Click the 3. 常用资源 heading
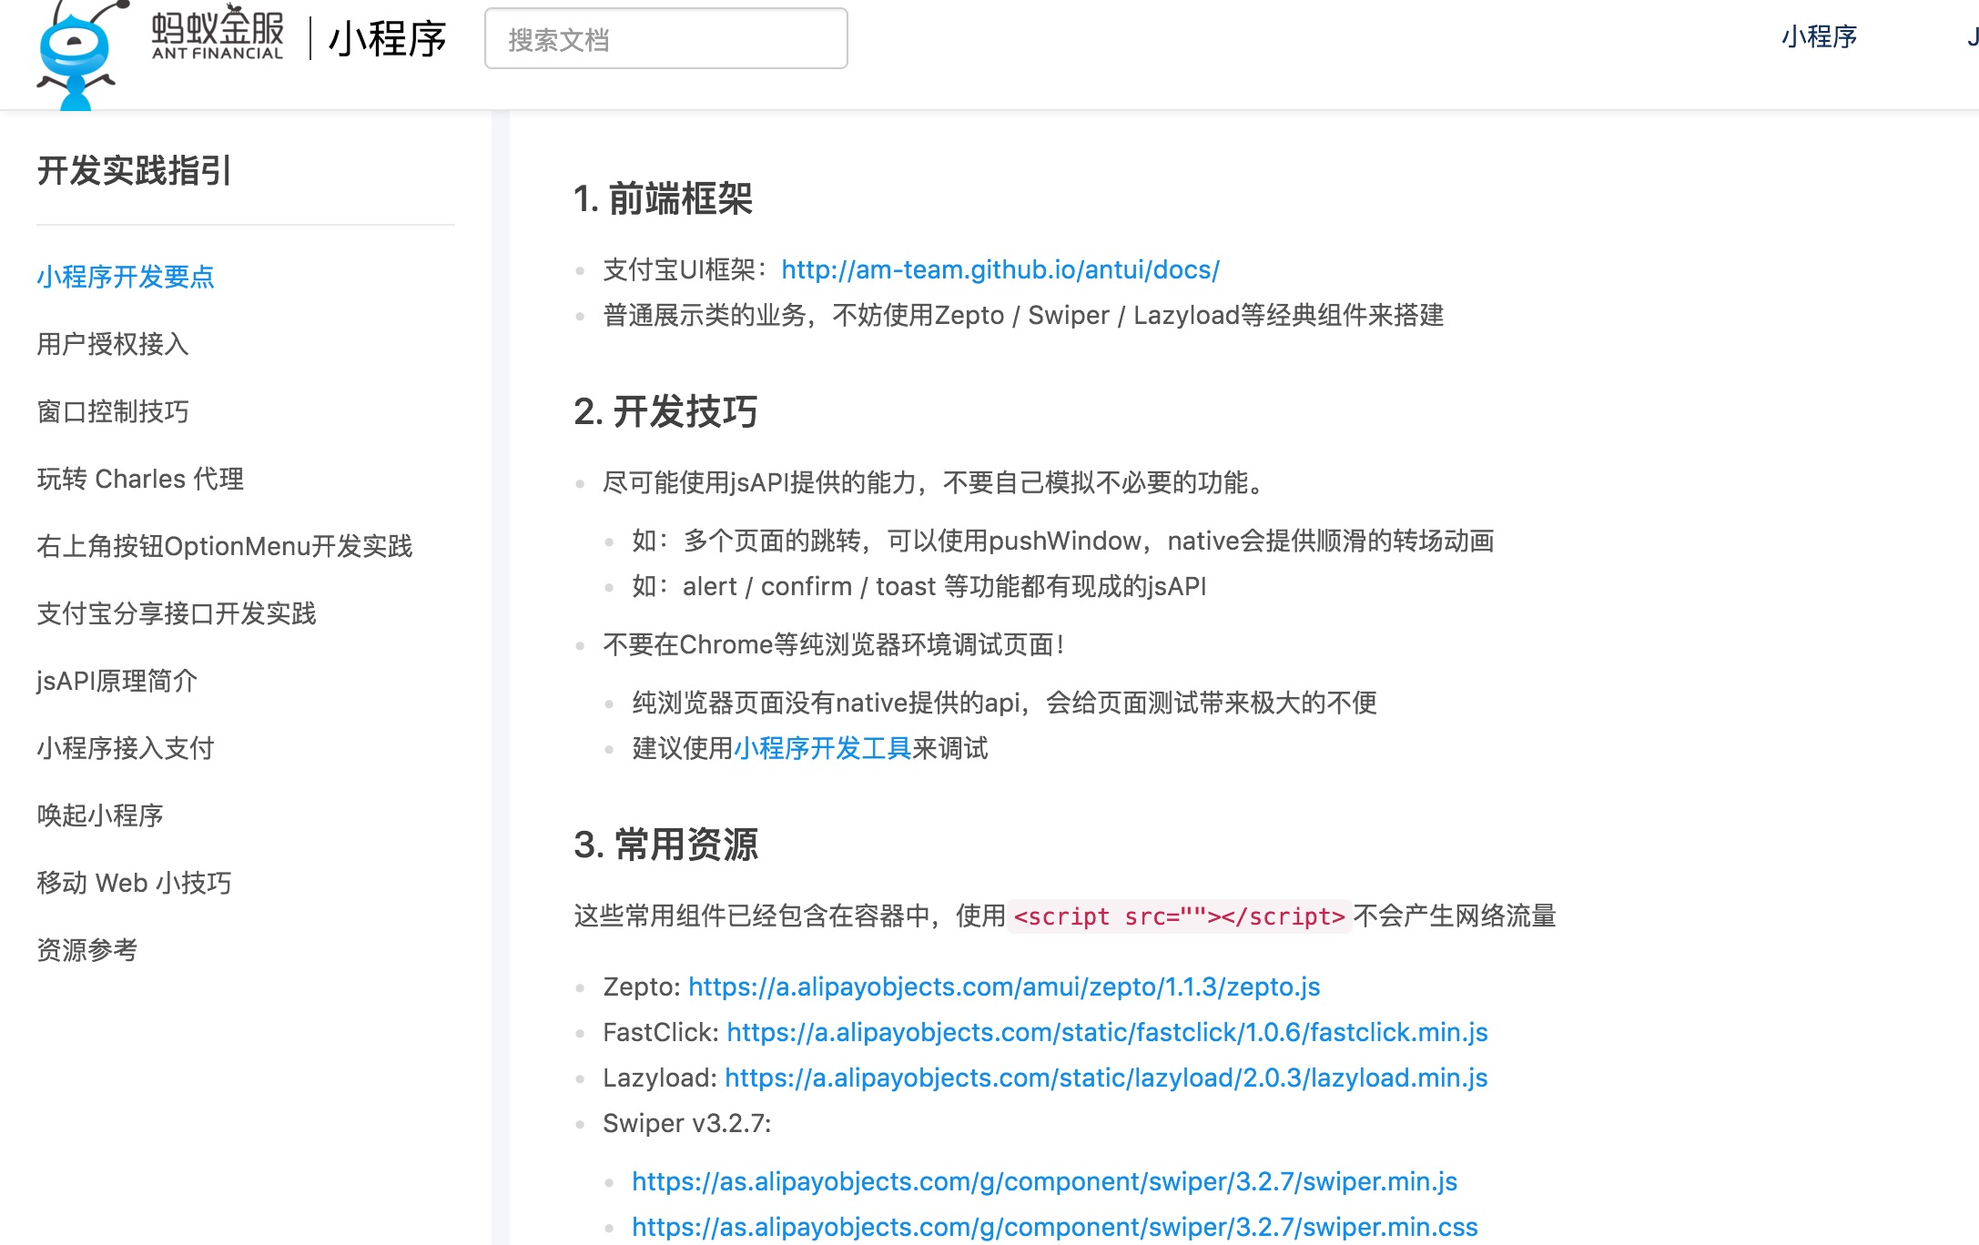 click(x=665, y=845)
